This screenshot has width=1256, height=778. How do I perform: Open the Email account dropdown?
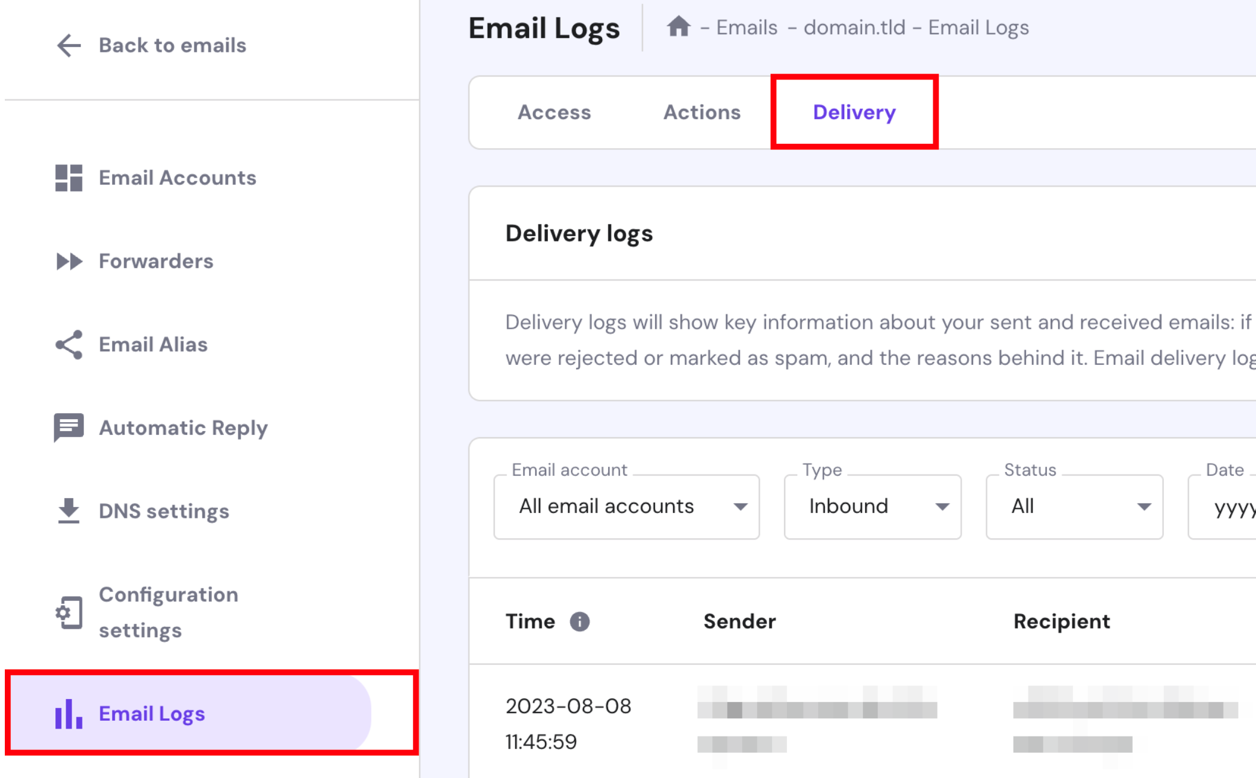point(626,506)
